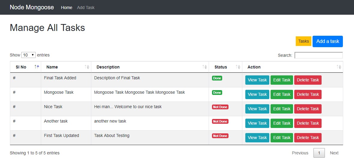Click the yellow Tasks button

click(303, 41)
